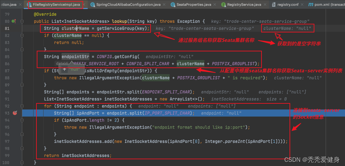Click the breakpoint icon on line 93
Viewport: 345px width, 166px height.
click(x=15, y=113)
